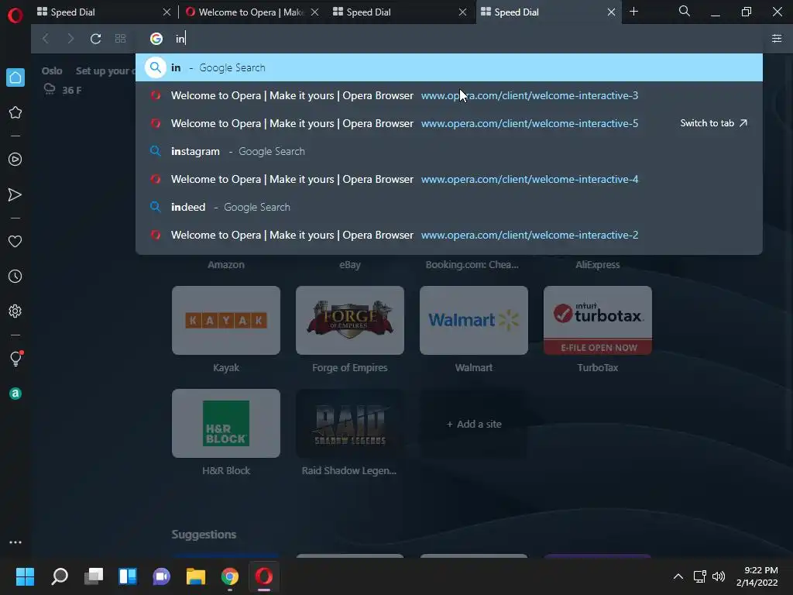Open welcome-interactive-2 suggestion

tap(449, 235)
